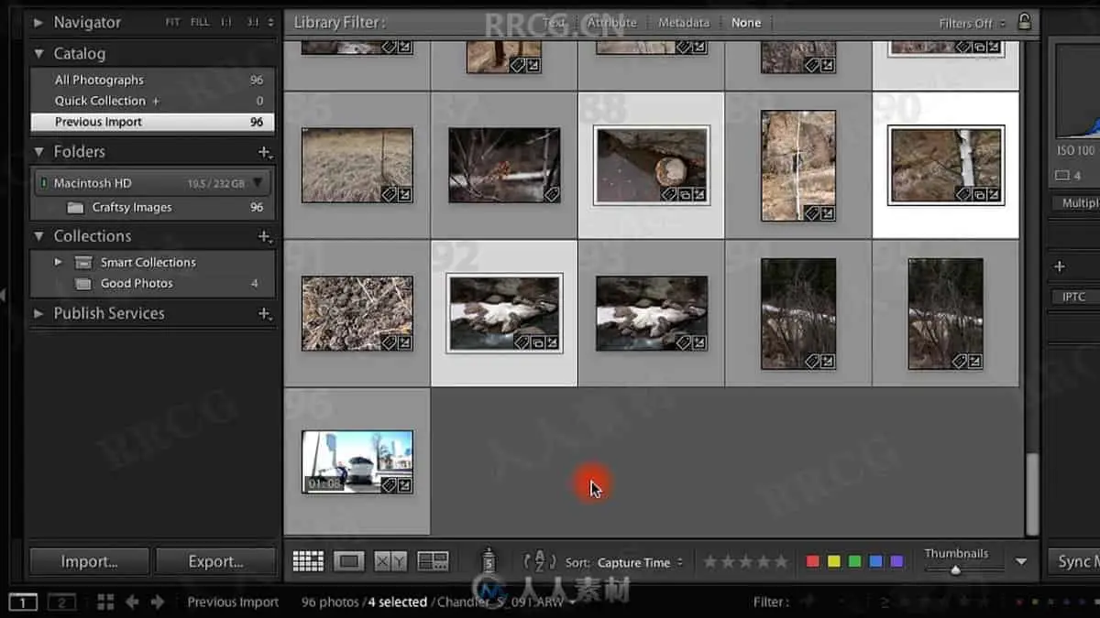The width and height of the screenshot is (1100, 618).
Task: Toggle the filter lock padlock icon
Action: (x=1024, y=22)
